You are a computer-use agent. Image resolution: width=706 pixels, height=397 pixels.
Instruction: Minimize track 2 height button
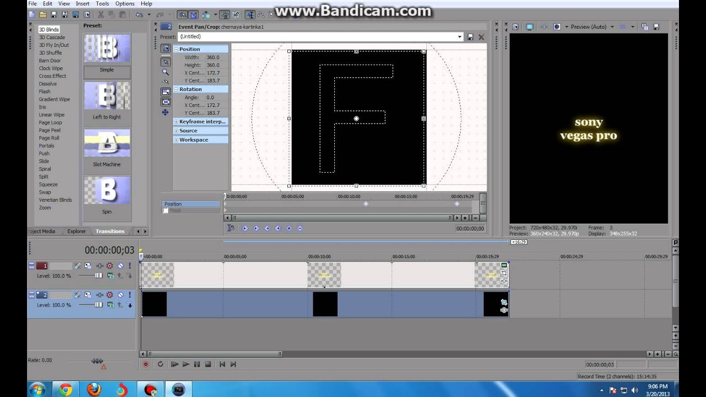tap(31, 293)
